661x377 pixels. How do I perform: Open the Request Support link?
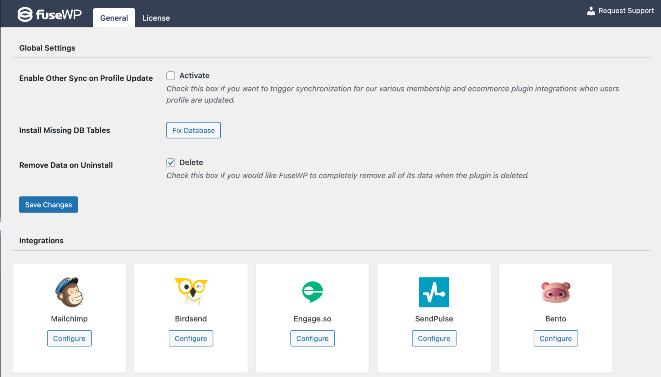pos(626,11)
